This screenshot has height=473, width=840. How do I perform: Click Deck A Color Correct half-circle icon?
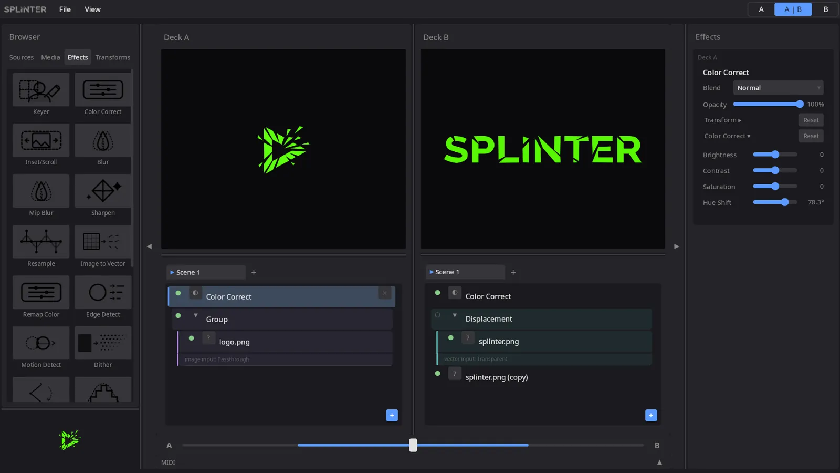(x=195, y=293)
